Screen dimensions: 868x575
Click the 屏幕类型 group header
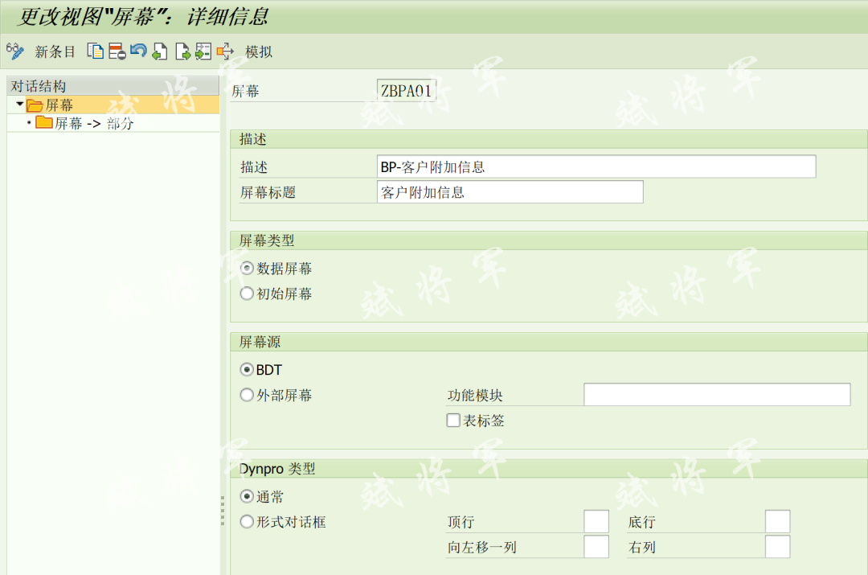pyautogui.click(x=549, y=240)
